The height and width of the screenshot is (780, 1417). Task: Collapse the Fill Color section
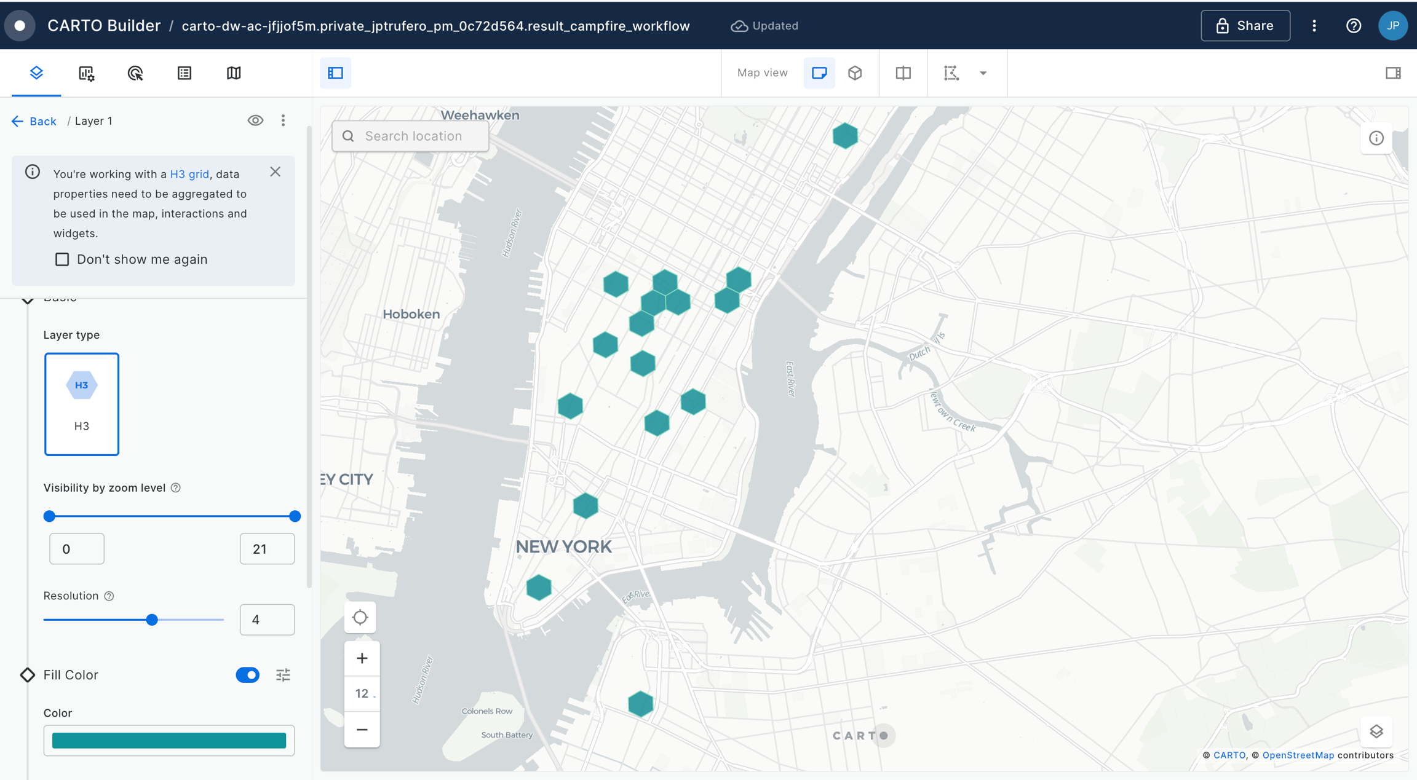[28, 675]
